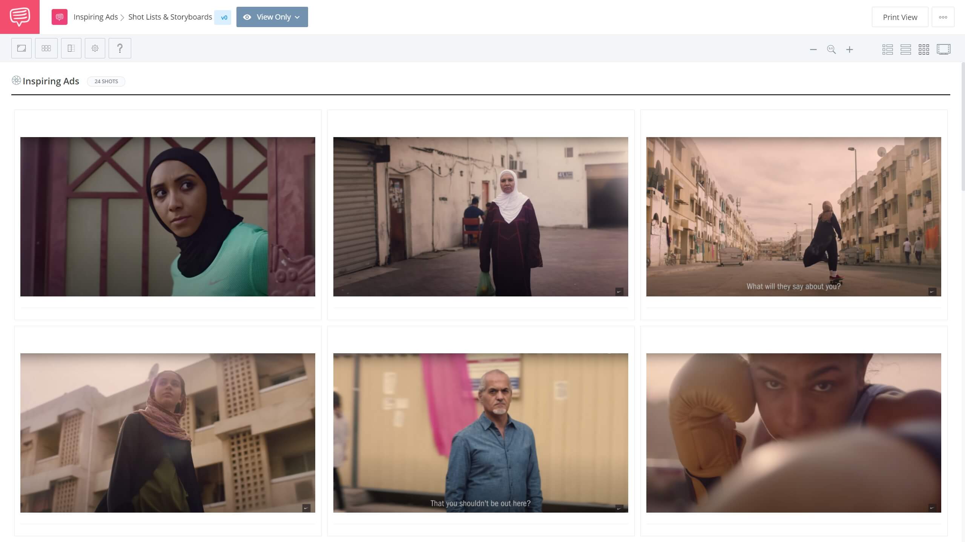Select the compact grid view icon
This screenshot has height=542, width=965.
coord(925,49)
